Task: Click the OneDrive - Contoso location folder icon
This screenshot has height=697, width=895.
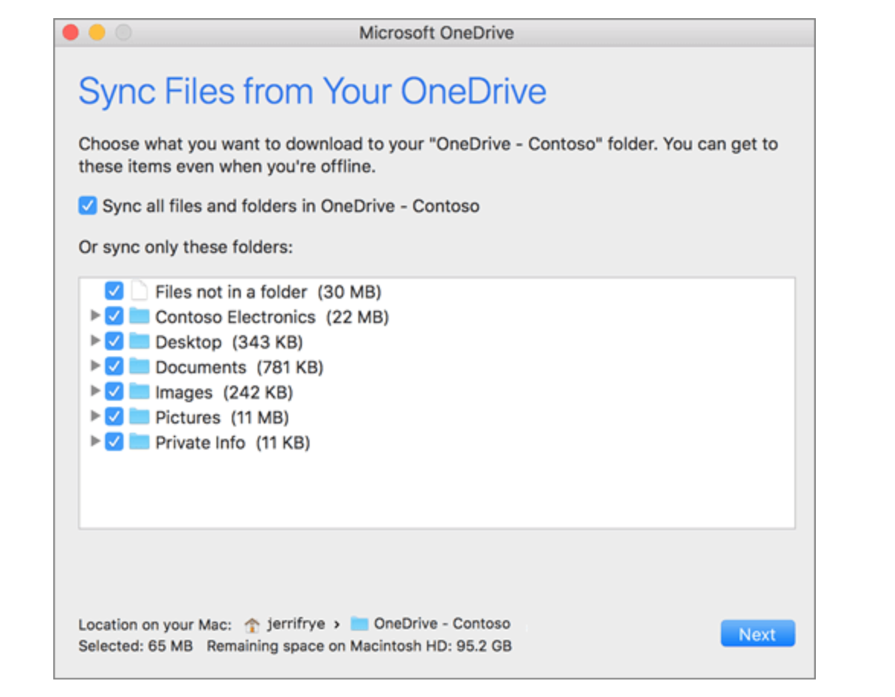Action: (359, 623)
